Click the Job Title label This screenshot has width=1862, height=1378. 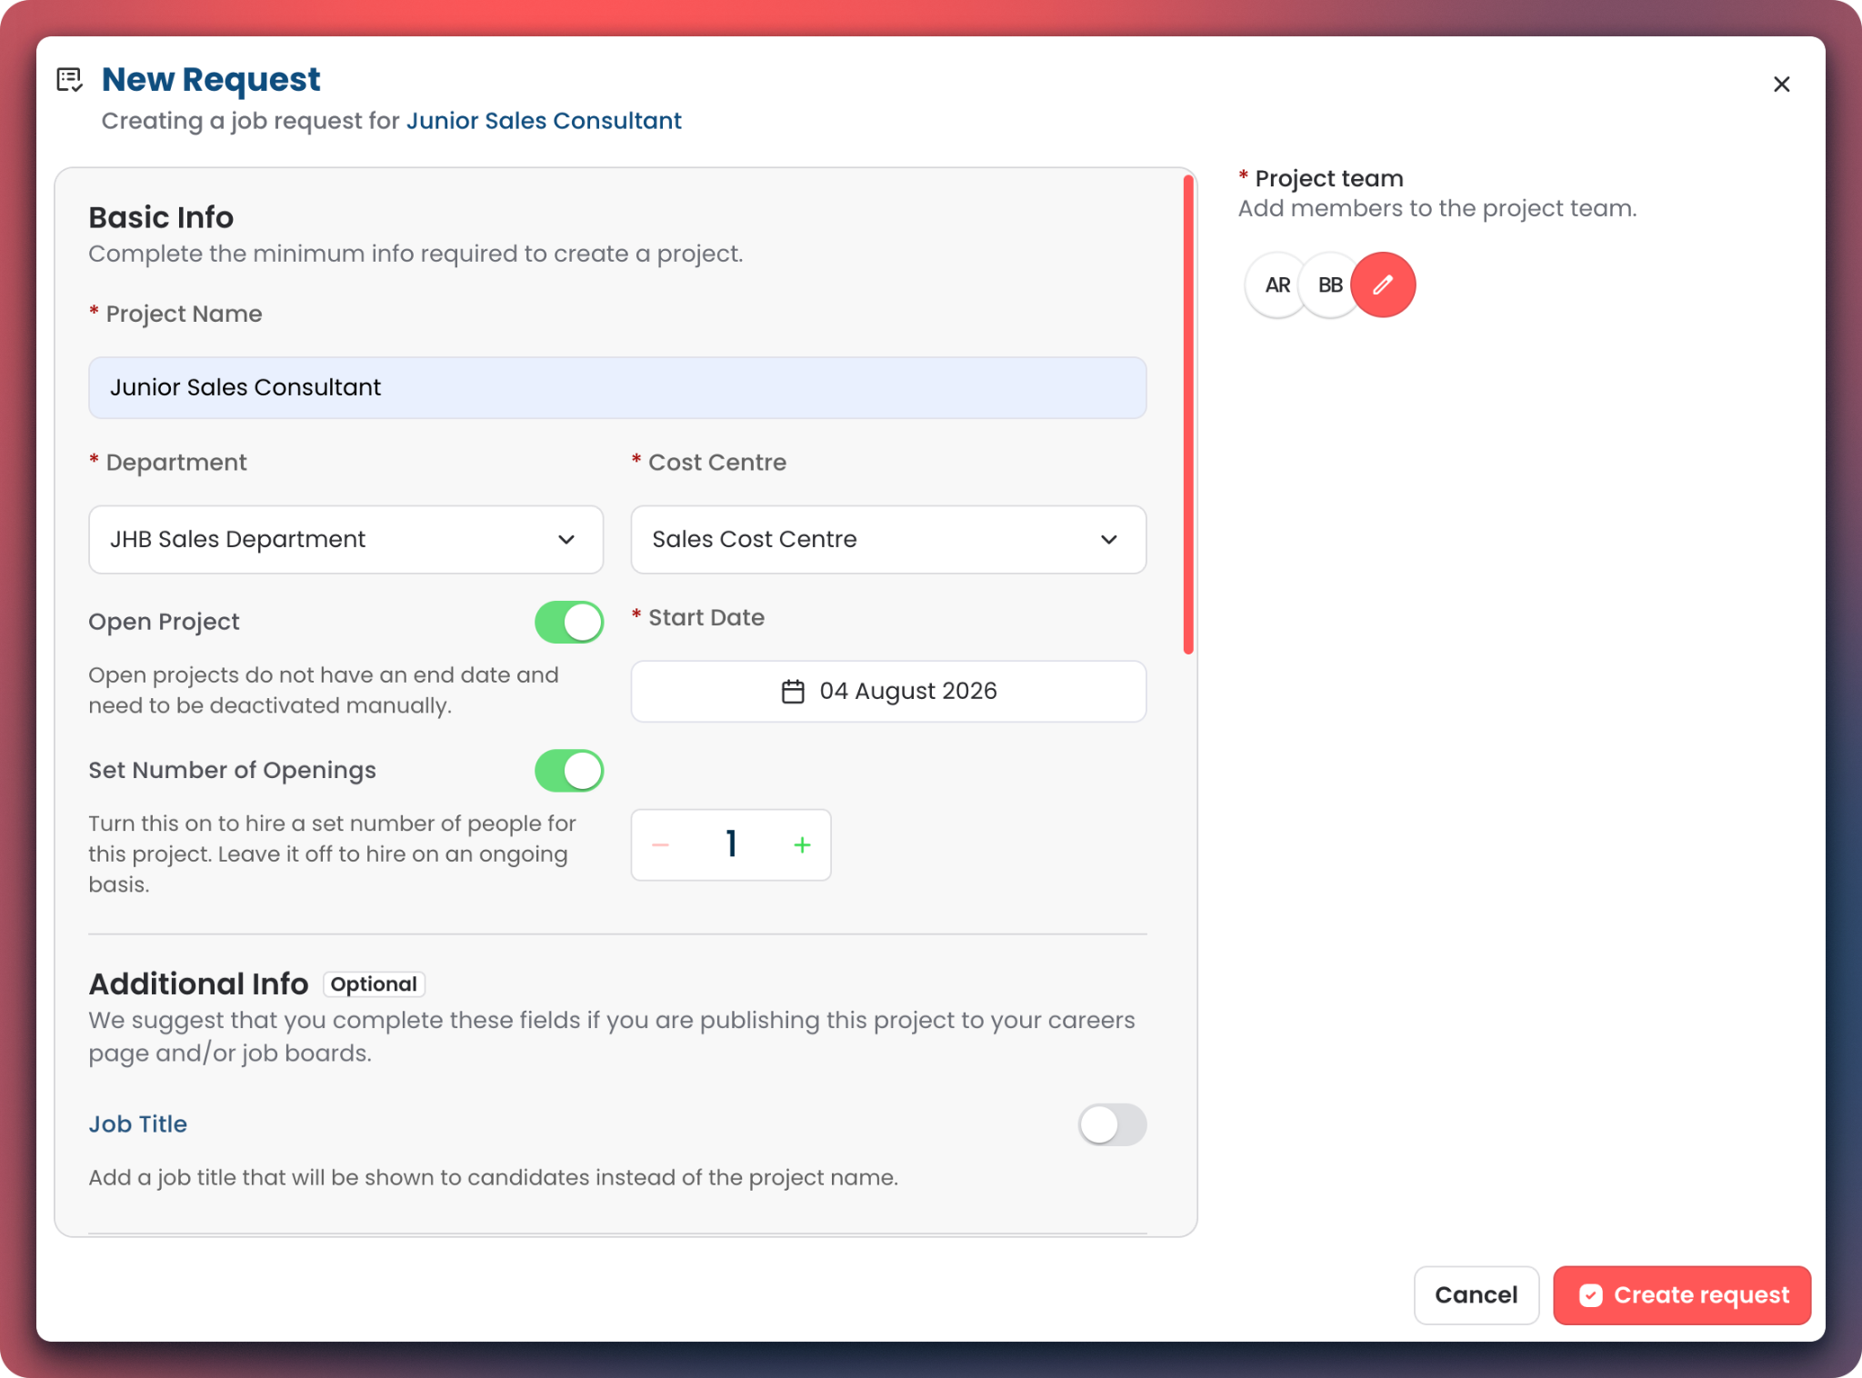(x=138, y=1124)
